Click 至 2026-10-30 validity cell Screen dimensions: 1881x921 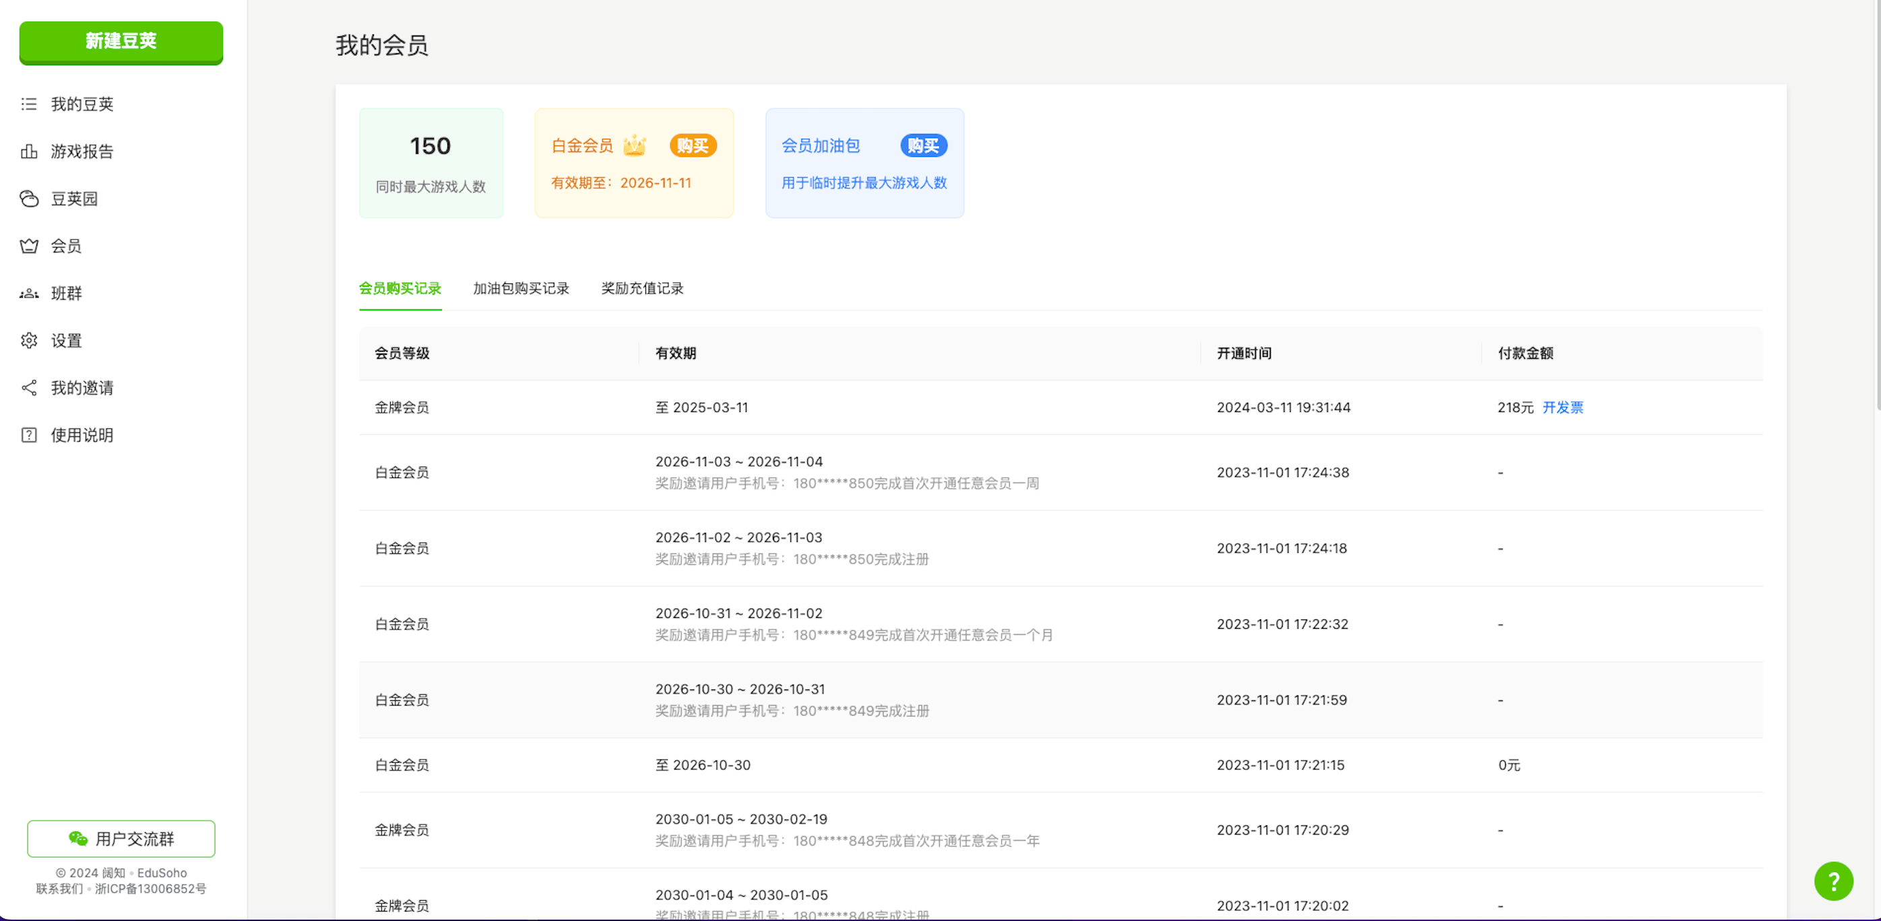pyautogui.click(x=703, y=765)
